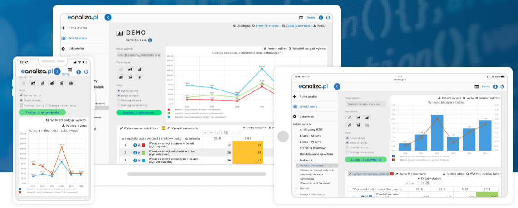This screenshot has width=518, height=208.
Task: Enable Porównaj z konkurencją on the laptop
Action: coord(118,105)
